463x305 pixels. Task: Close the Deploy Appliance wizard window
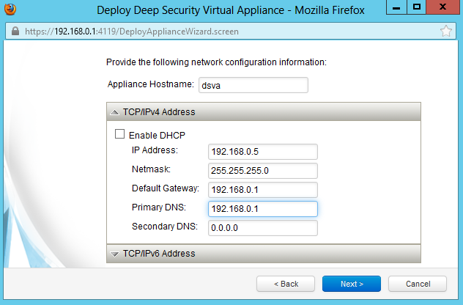click(442, 9)
